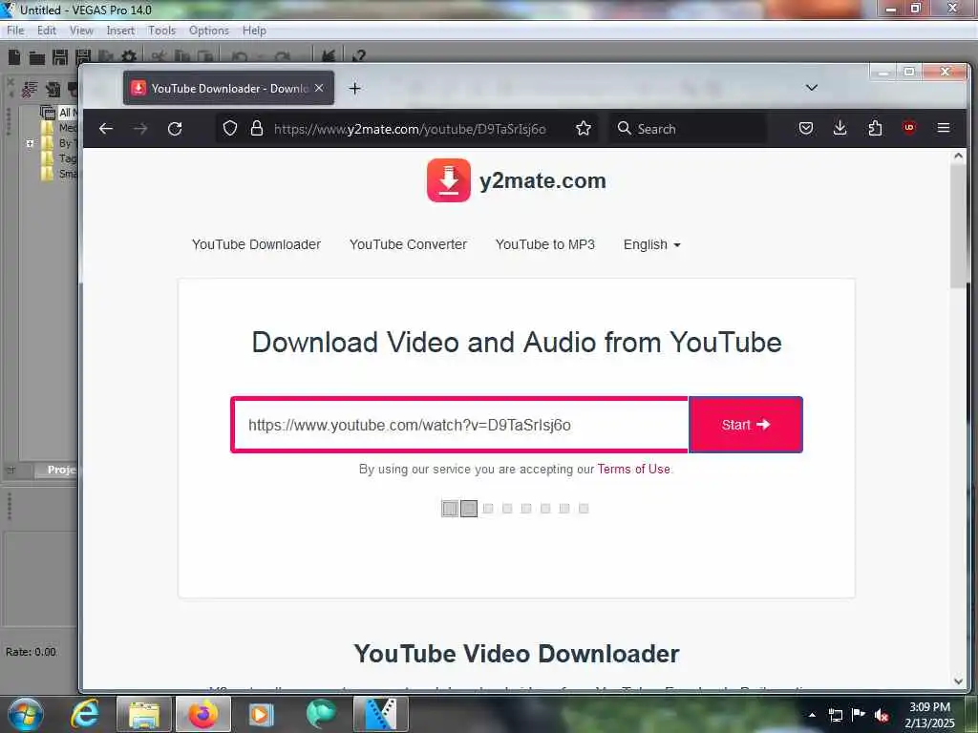Viewport: 978px width, 733px height.
Task: Click the y2mate red download logo
Action: [x=449, y=180]
